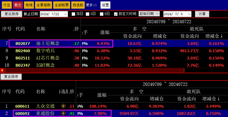This screenshot has height=117, width=228.
Task: Click lower table 涨幅 column header
Action: [x=102, y=95]
